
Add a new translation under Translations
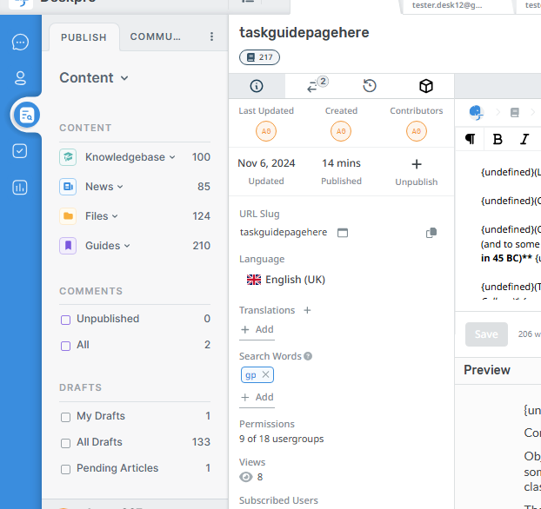257,329
